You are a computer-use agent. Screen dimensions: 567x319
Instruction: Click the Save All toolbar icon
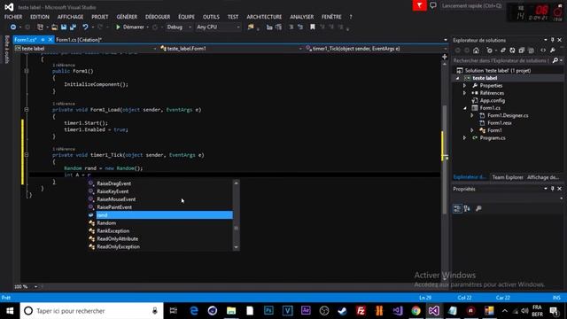(x=73, y=27)
